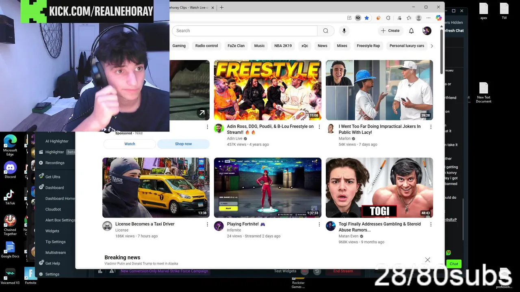The image size is (520, 292).
Task: Open the Playing Fortnite stream thumbnail
Action: pyautogui.click(x=267, y=188)
